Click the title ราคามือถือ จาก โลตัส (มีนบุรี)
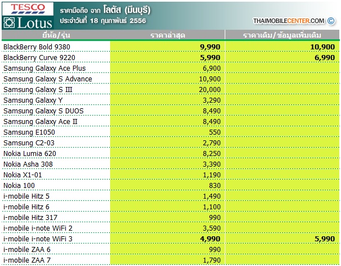341x266 pixels. pyautogui.click(x=105, y=10)
